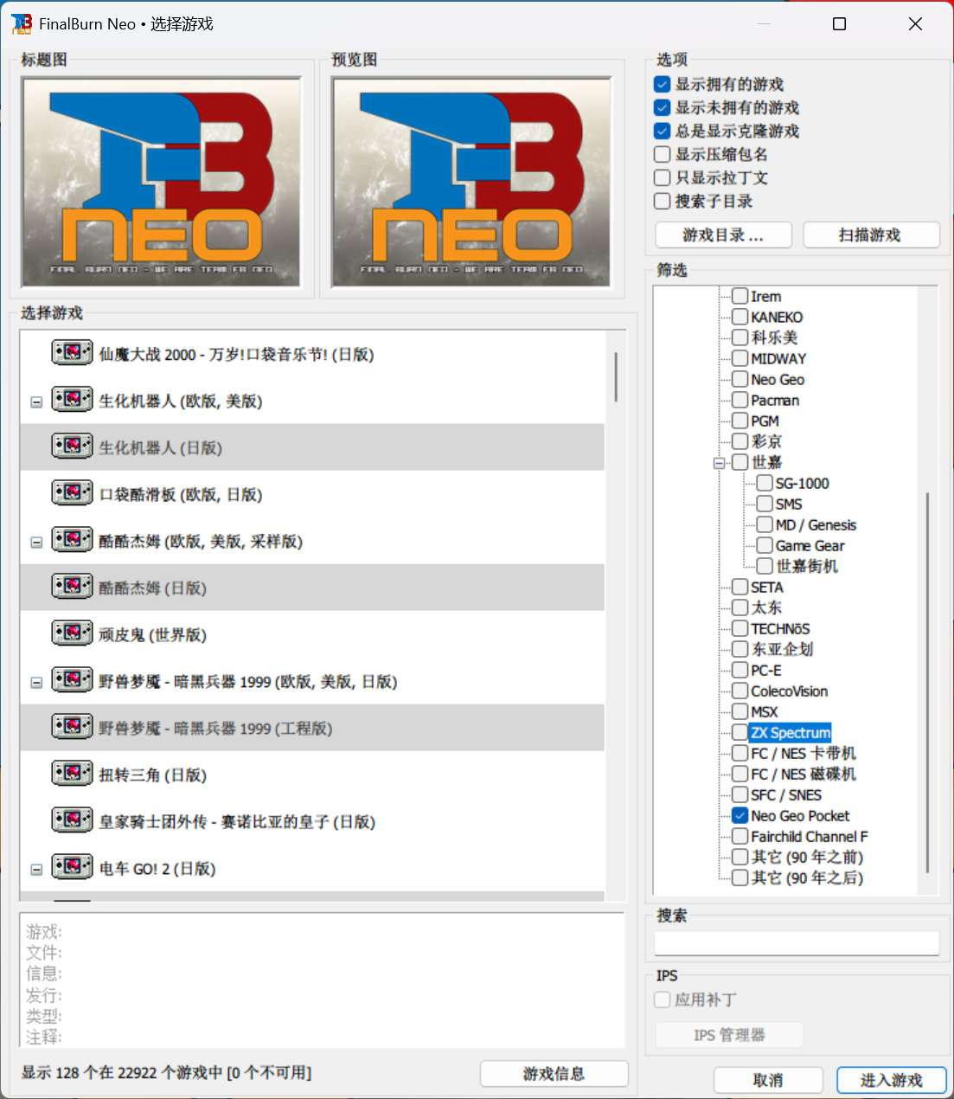
Task: Click the 取消 button
Action: click(768, 1080)
